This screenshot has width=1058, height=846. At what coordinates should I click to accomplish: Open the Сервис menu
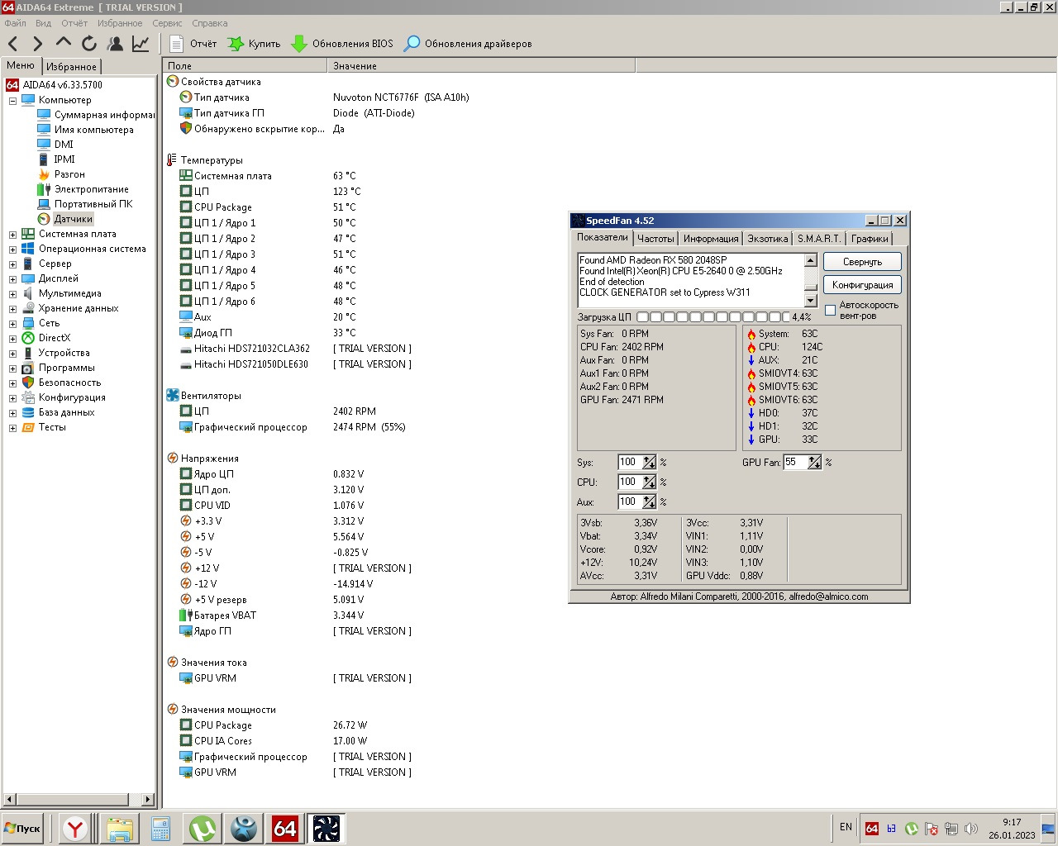tap(167, 23)
